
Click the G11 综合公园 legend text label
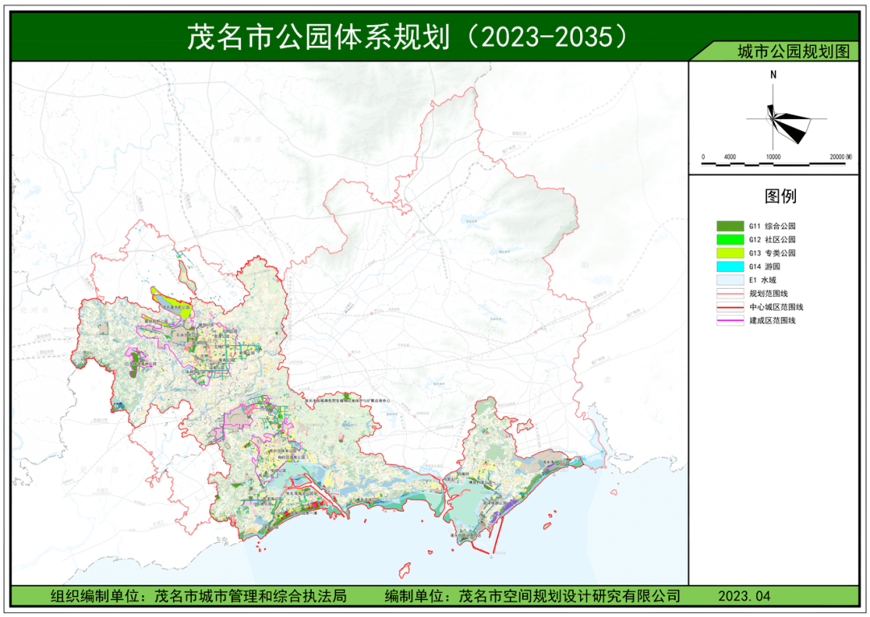click(x=773, y=227)
